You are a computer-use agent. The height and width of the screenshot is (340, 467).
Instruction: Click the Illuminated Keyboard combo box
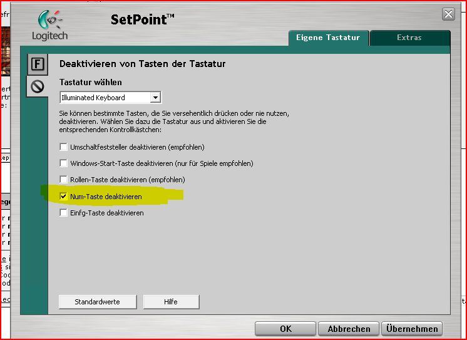(x=111, y=98)
